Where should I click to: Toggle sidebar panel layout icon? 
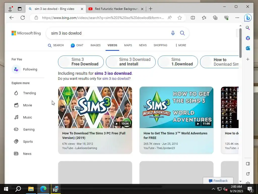click(x=248, y=164)
